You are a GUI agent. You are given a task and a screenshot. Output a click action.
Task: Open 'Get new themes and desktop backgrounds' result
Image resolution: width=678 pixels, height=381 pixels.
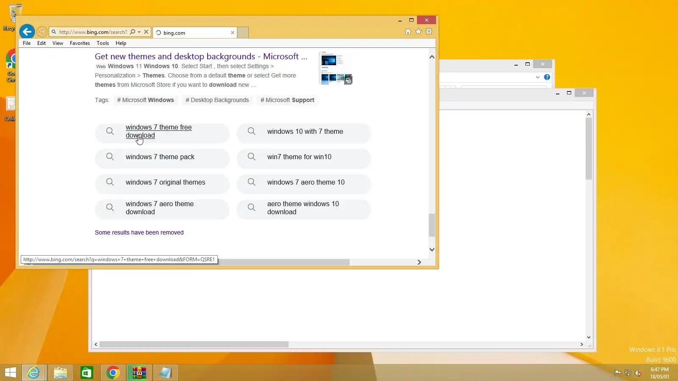(x=201, y=56)
